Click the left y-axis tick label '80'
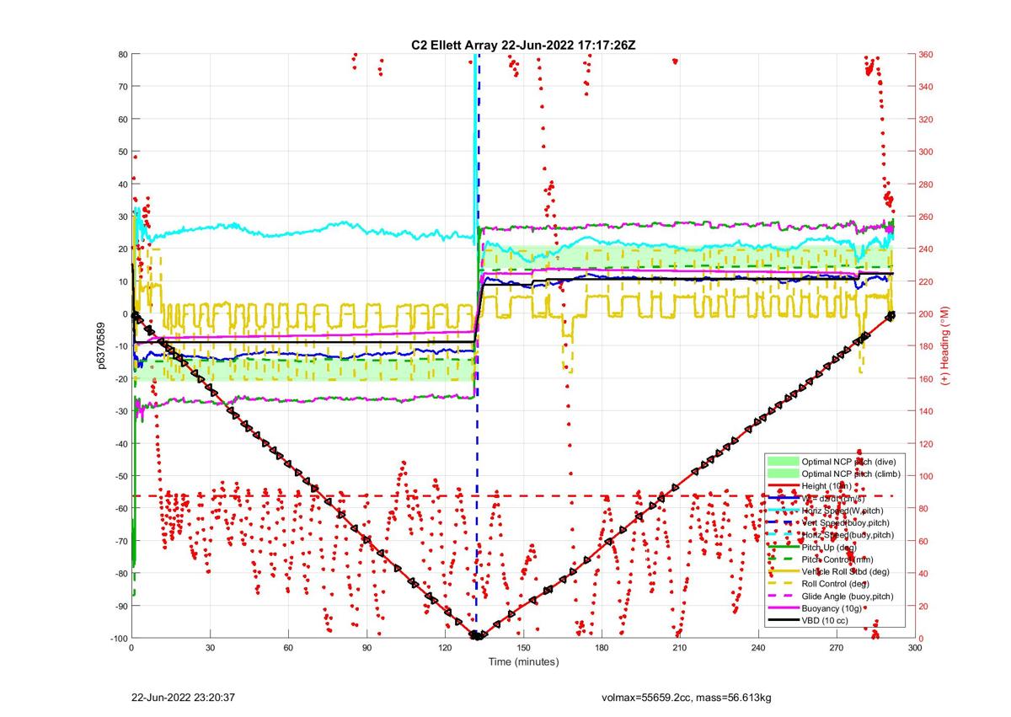The height and width of the screenshot is (717, 1011). click(x=121, y=54)
